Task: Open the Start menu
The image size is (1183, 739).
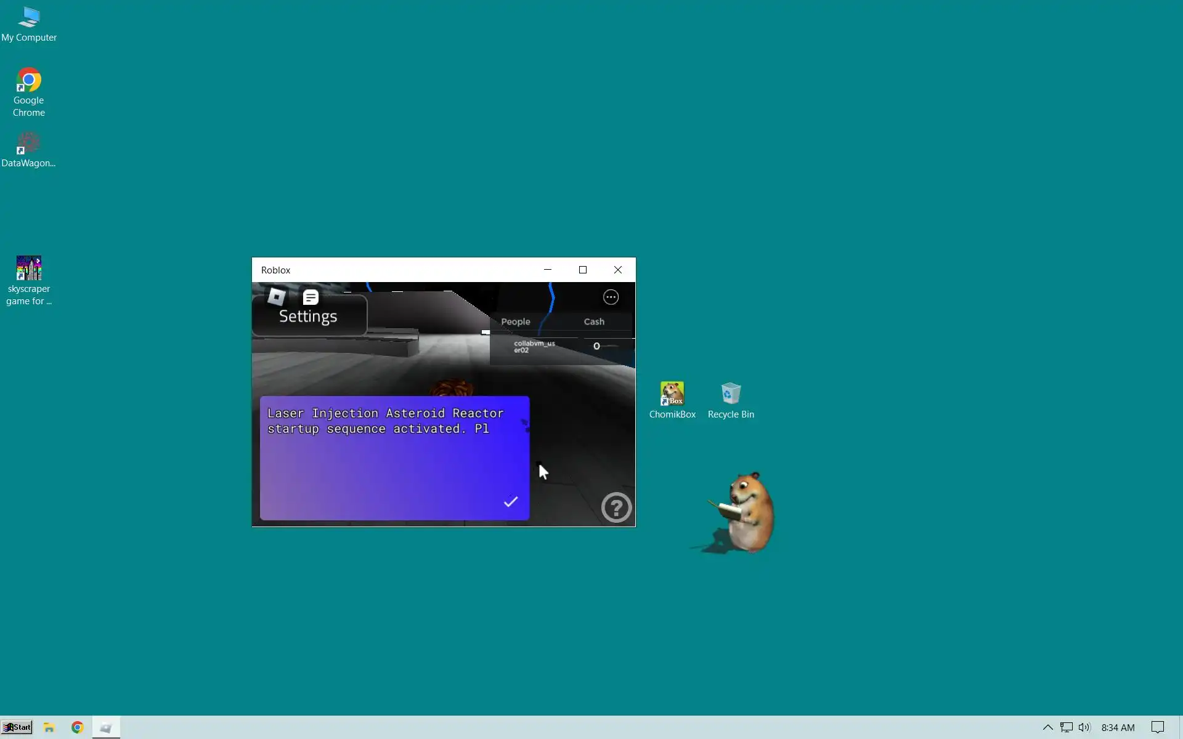Action: [17, 727]
